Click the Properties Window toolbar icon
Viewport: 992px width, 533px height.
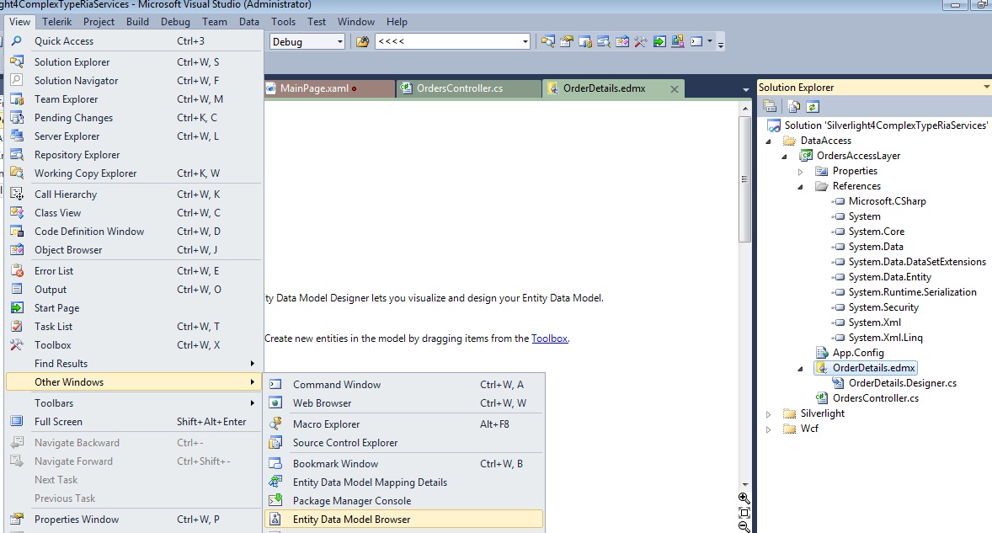tap(566, 42)
